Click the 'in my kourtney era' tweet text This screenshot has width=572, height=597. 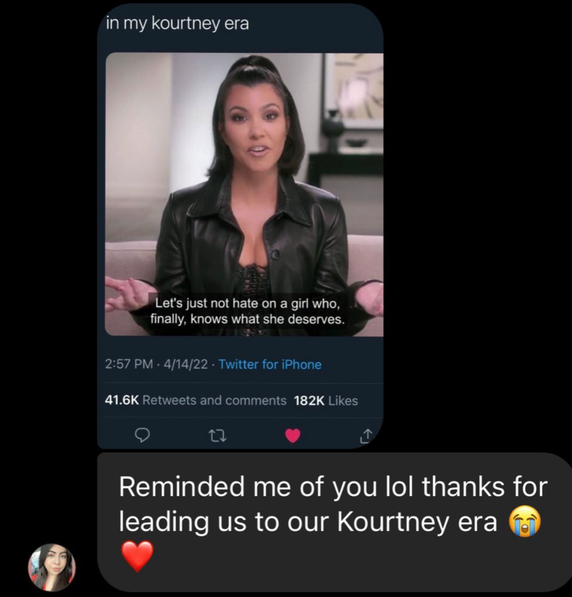[177, 24]
